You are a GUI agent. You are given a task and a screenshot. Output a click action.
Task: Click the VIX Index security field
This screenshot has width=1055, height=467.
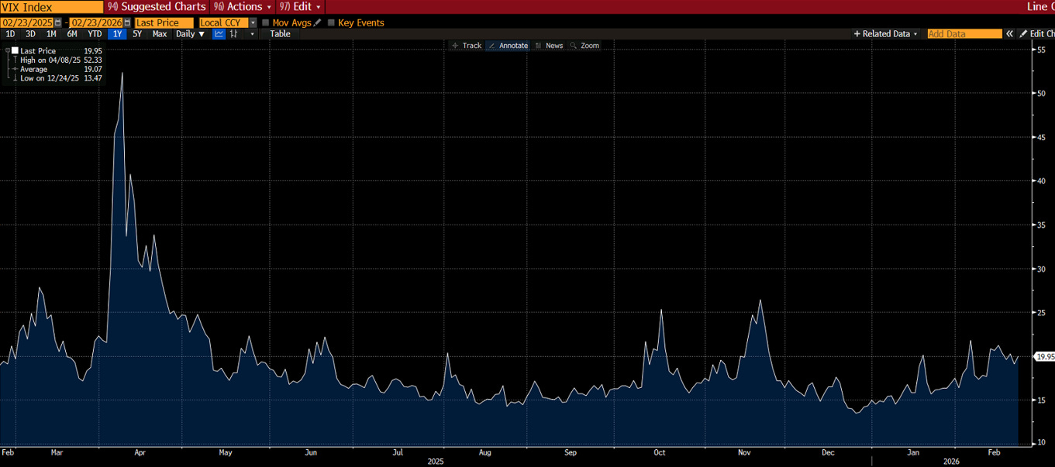pyautogui.click(x=51, y=6)
